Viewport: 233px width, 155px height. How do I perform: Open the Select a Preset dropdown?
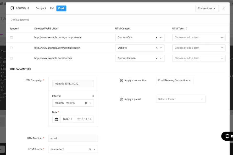coord(181,99)
